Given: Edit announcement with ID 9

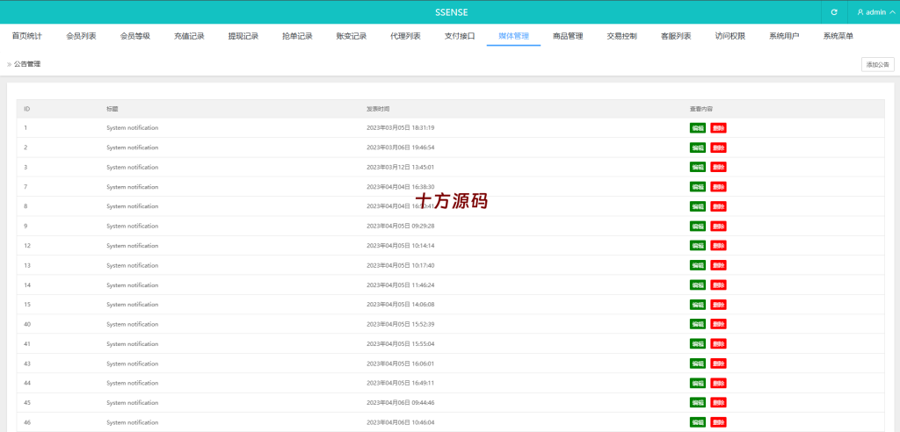Looking at the screenshot, I should point(697,226).
